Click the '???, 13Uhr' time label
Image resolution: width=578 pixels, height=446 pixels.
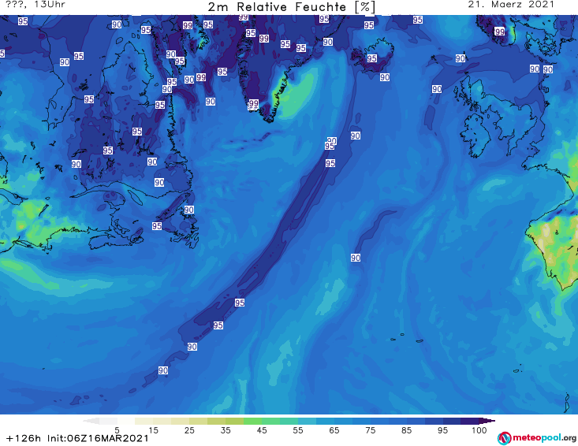point(35,5)
